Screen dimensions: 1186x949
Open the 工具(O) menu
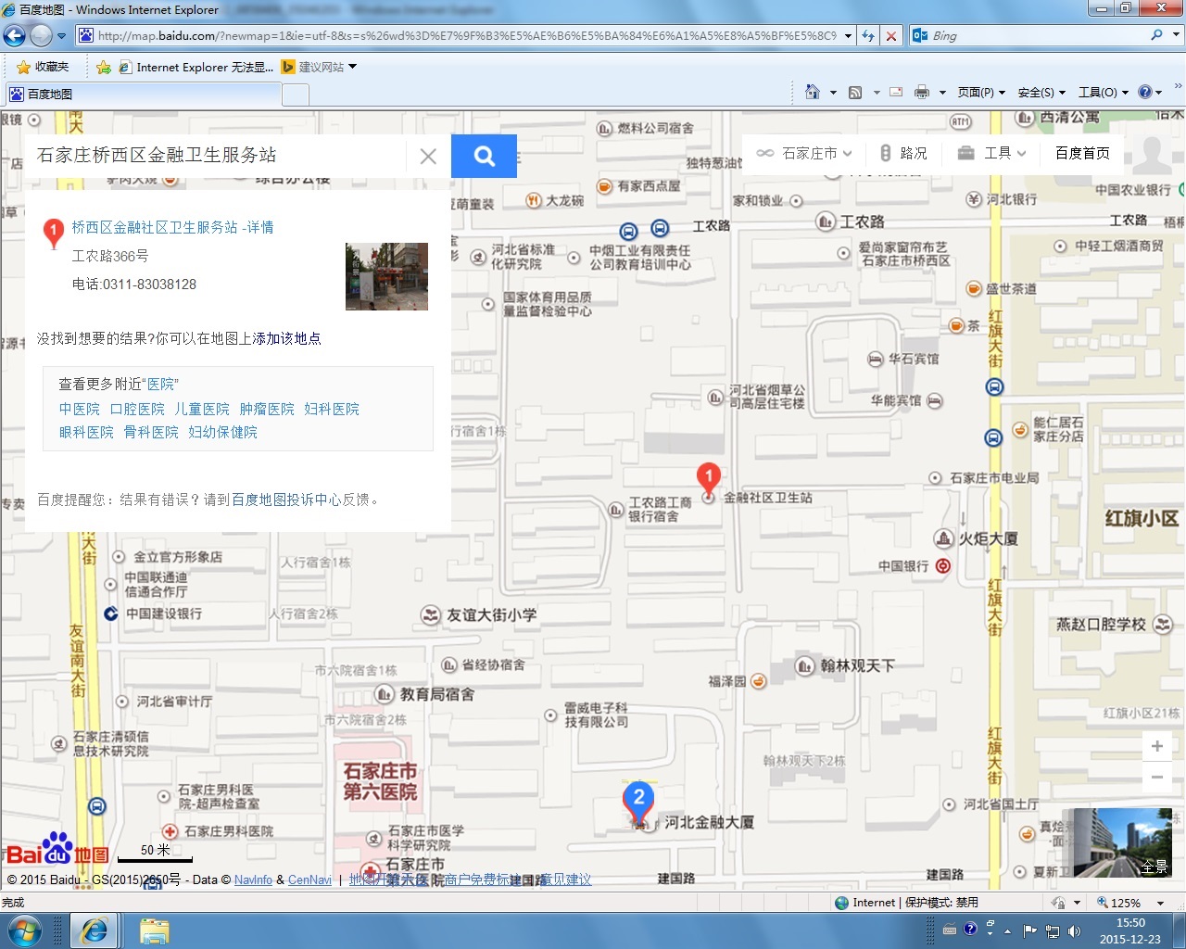(1103, 92)
